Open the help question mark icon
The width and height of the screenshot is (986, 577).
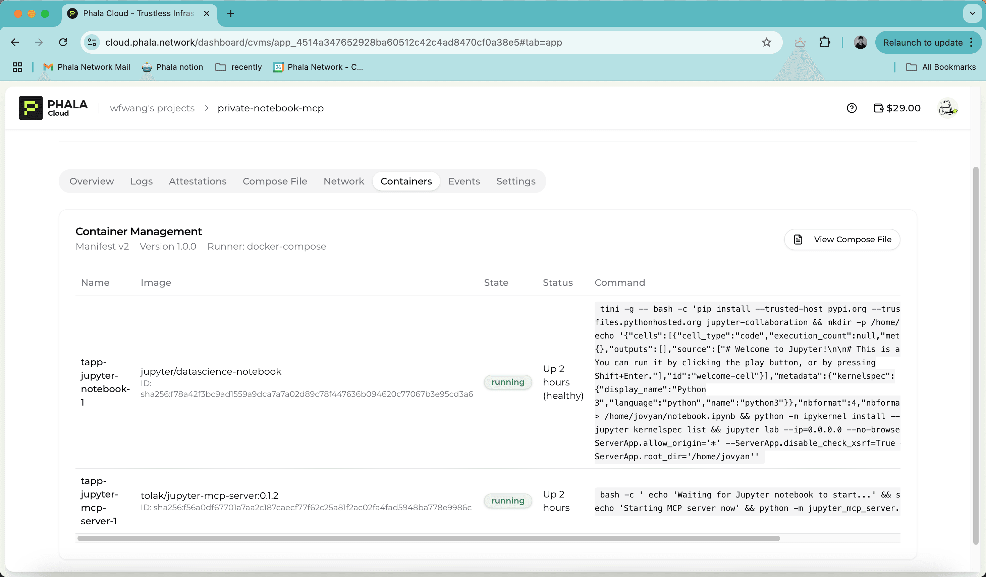pos(852,108)
